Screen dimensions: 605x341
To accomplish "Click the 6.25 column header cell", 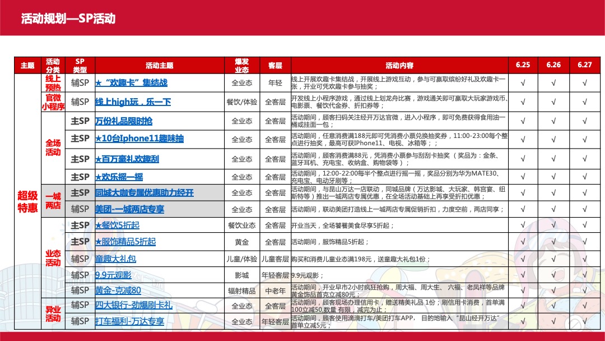I will pyautogui.click(x=522, y=64).
